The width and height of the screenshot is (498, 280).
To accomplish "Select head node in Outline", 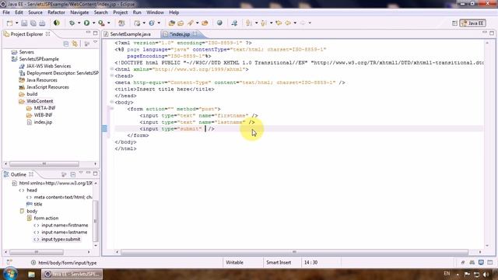I will coord(32,190).
